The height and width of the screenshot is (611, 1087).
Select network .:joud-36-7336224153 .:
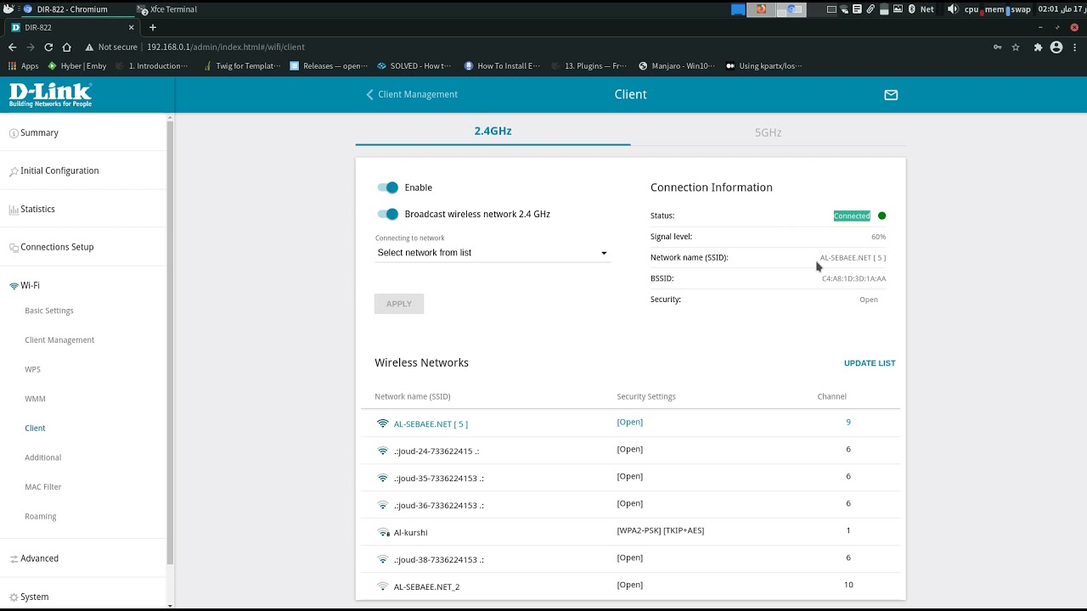630,505
